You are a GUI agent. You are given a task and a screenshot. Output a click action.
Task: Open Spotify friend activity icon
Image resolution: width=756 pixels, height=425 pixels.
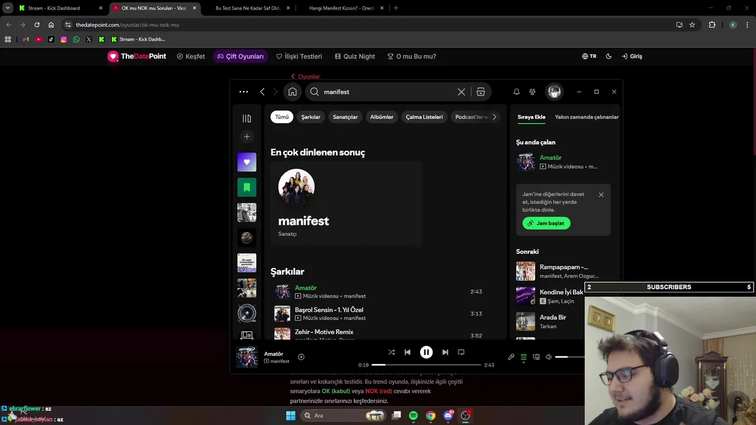(532, 91)
